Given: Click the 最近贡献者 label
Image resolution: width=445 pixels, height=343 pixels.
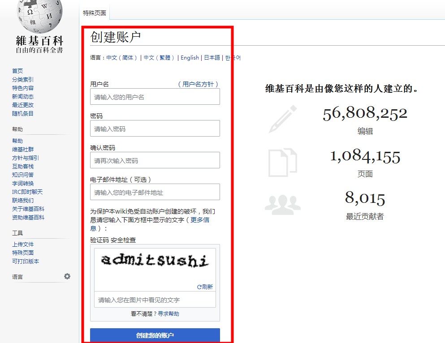Looking at the screenshot, I should tap(365, 217).
